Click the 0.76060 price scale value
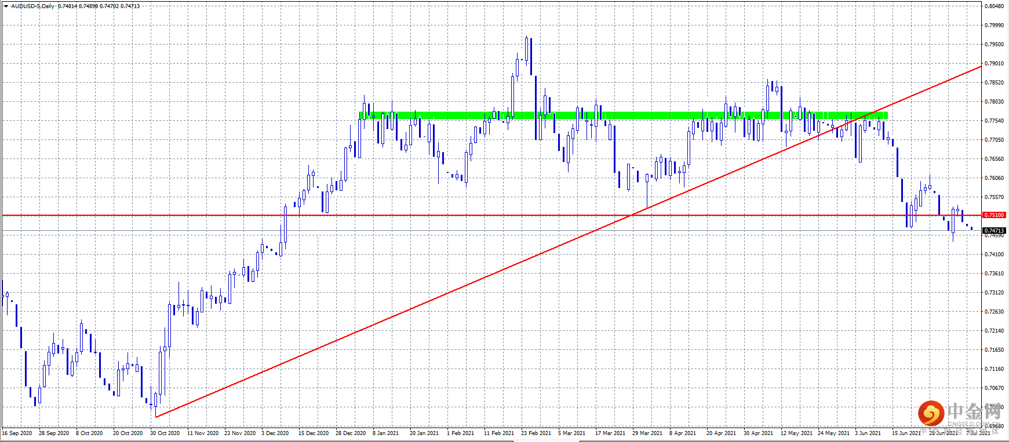This screenshot has height=442, width=1009. [995, 178]
